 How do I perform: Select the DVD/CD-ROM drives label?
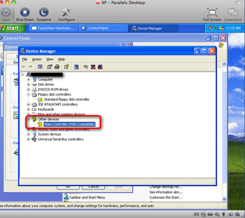click(x=53, y=89)
